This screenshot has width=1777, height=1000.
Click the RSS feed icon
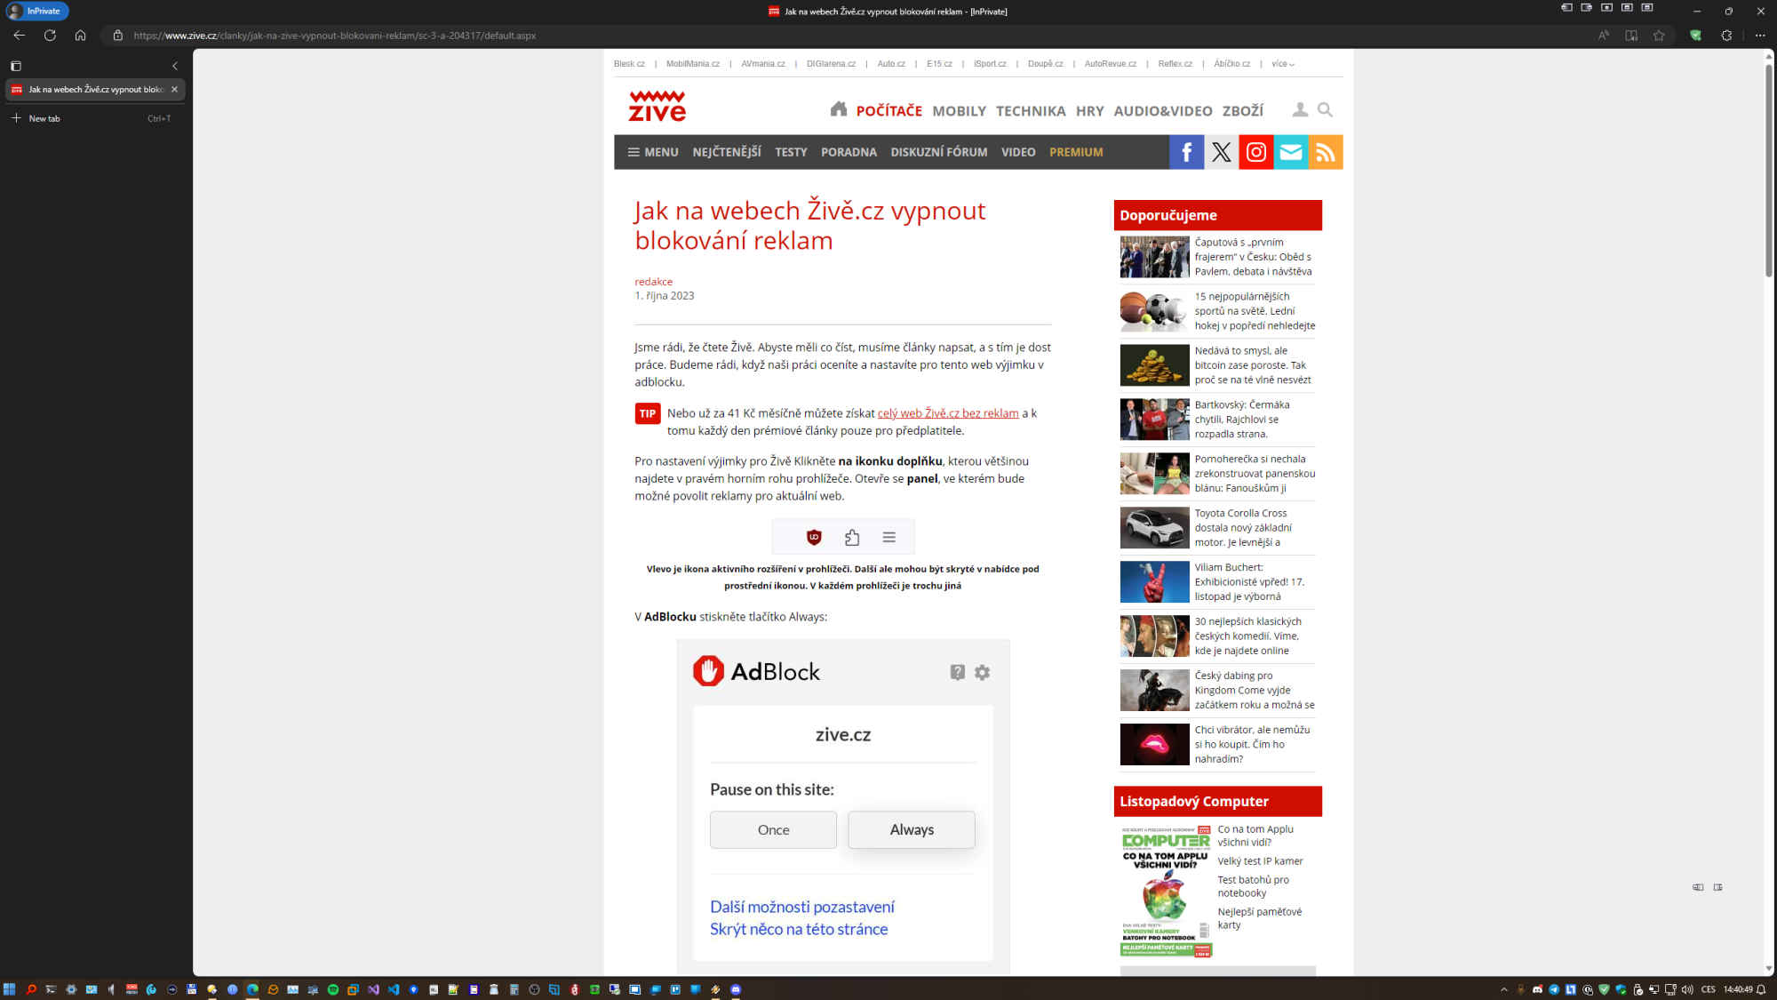1325,152
